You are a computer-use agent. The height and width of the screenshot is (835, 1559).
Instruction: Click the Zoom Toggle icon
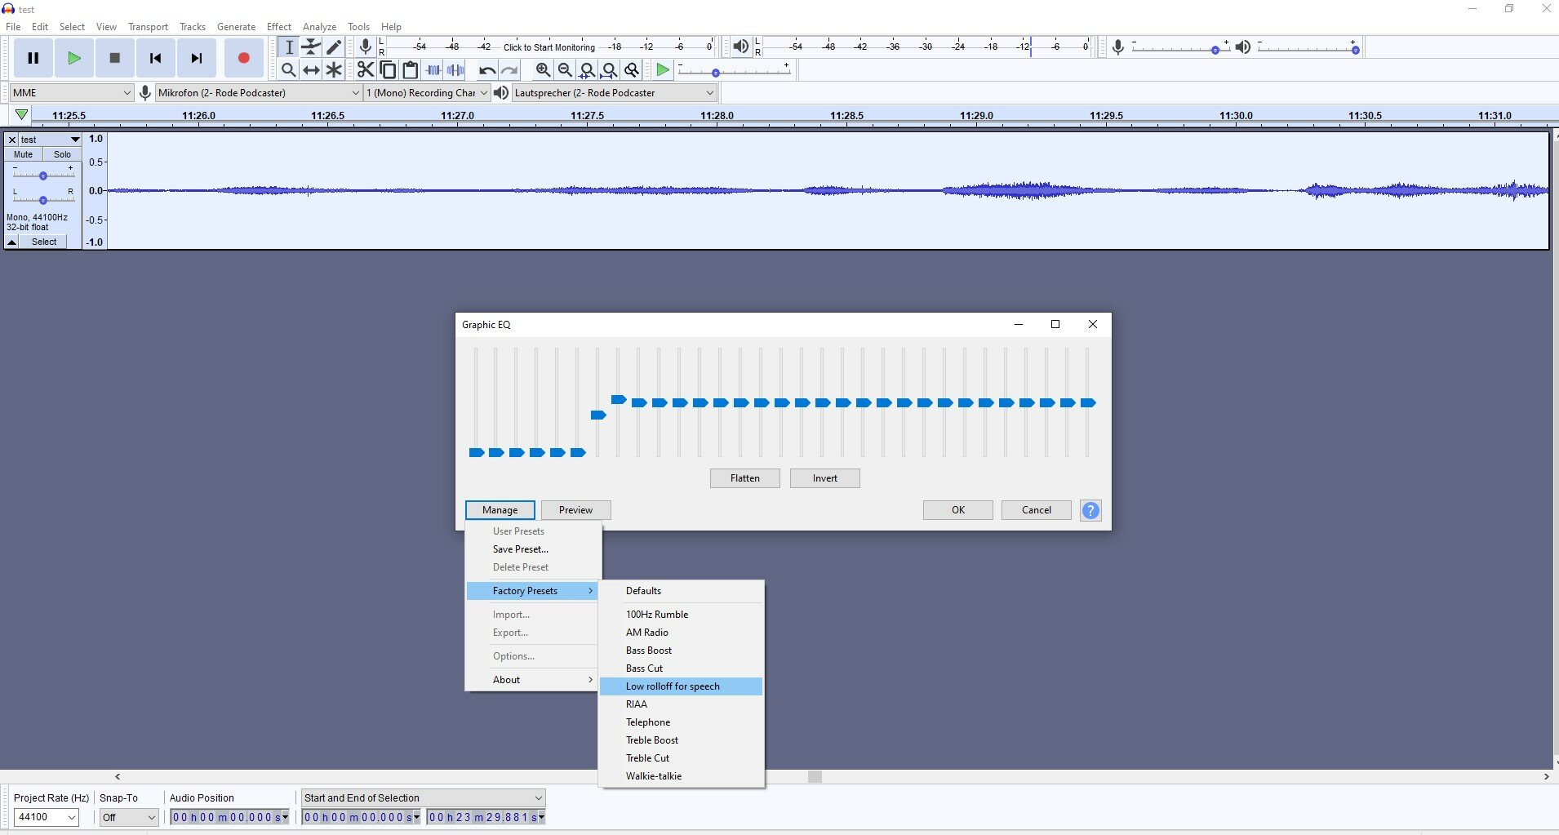pyautogui.click(x=631, y=70)
